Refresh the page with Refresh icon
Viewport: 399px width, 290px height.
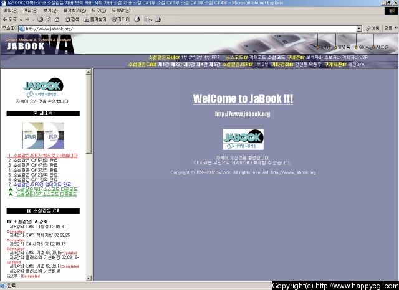(x=49, y=19)
